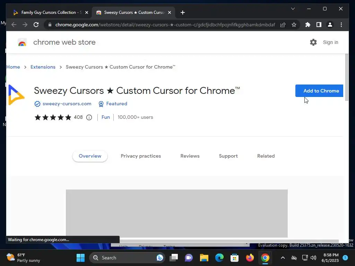The height and width of the screenshot is (266, 355).
Task: Open the weather widget
Action: click(24, 258)
